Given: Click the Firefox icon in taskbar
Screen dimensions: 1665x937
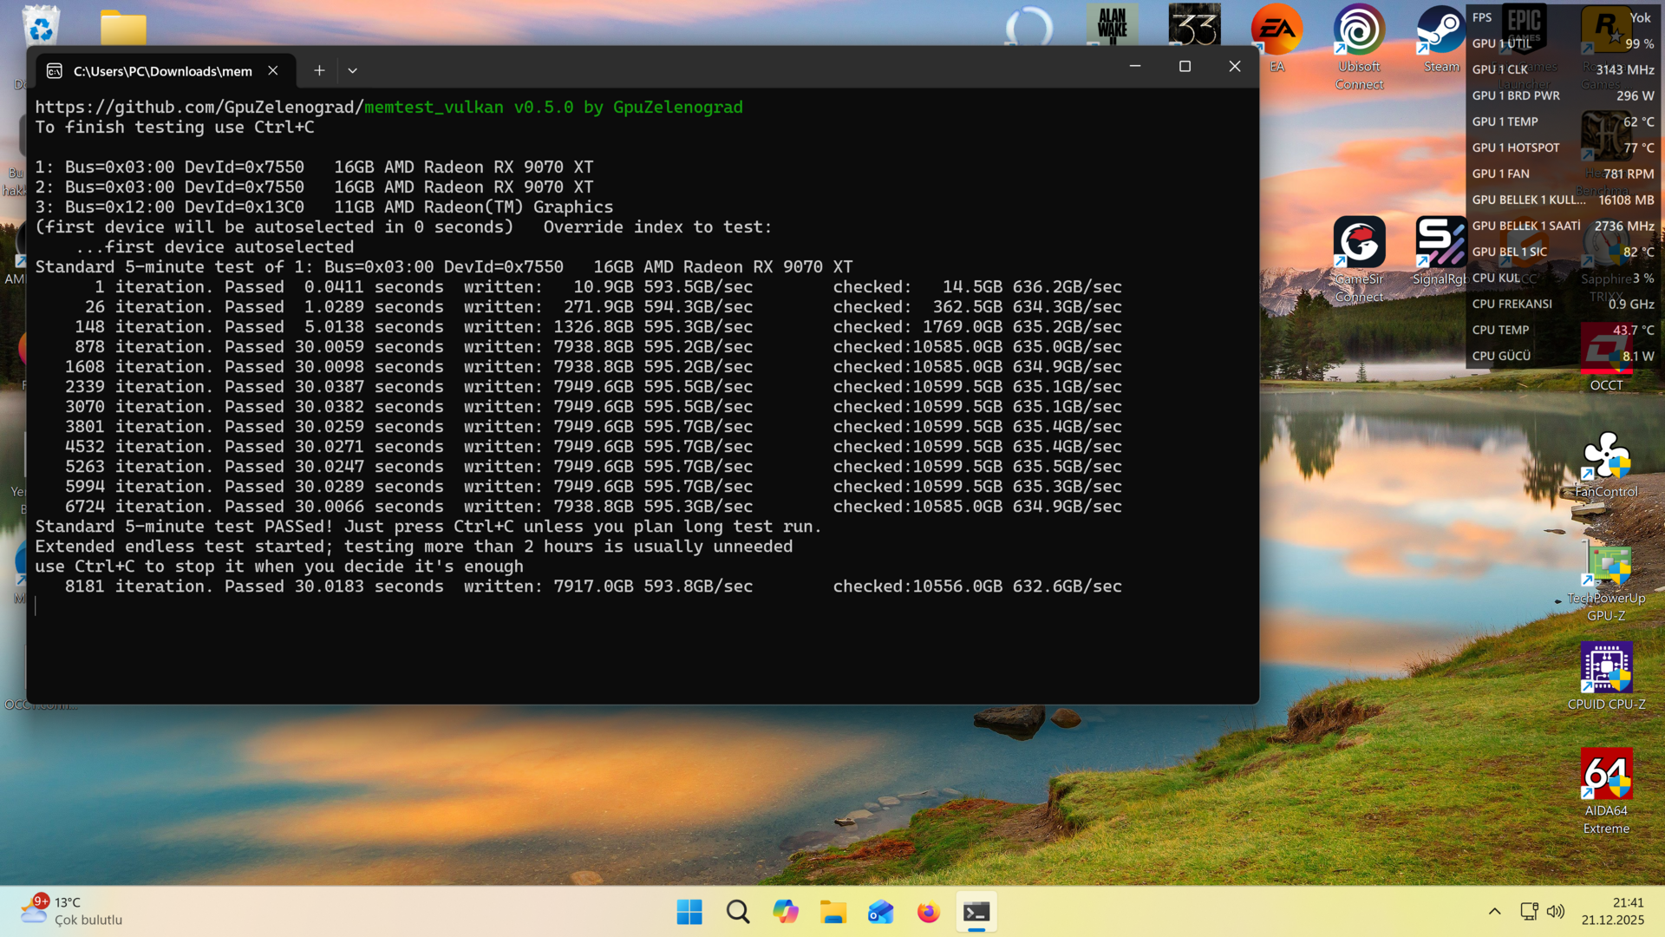Looking at the screenshot, I should click(928, 912).
